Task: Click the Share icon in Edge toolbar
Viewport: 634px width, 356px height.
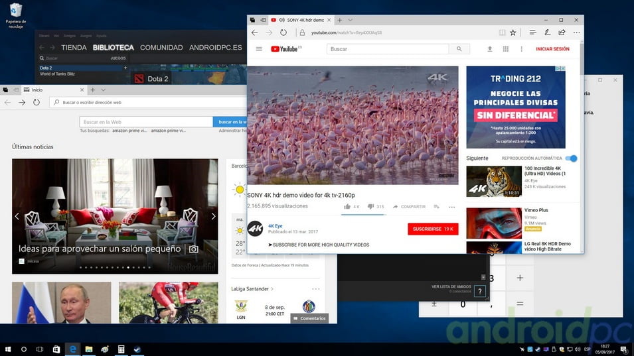Action: tap(562, 32)
